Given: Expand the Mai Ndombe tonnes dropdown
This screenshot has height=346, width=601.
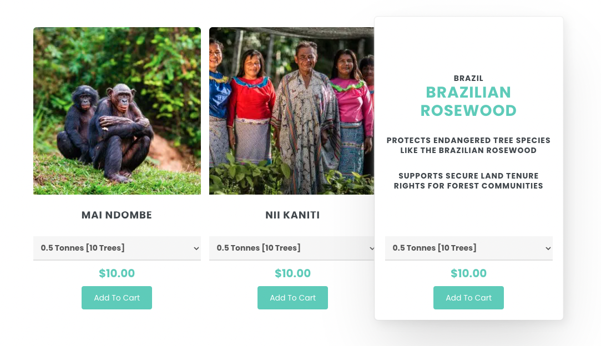Looking at the screenshot, I should [117, 248].
